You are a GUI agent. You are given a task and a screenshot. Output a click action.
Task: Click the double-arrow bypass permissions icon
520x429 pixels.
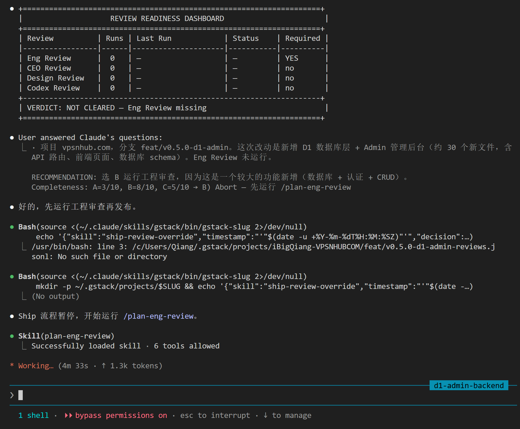(x=68, y=415)
